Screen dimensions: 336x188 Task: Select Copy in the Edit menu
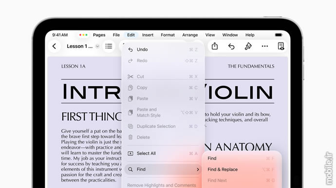click(x=163, y=88)
